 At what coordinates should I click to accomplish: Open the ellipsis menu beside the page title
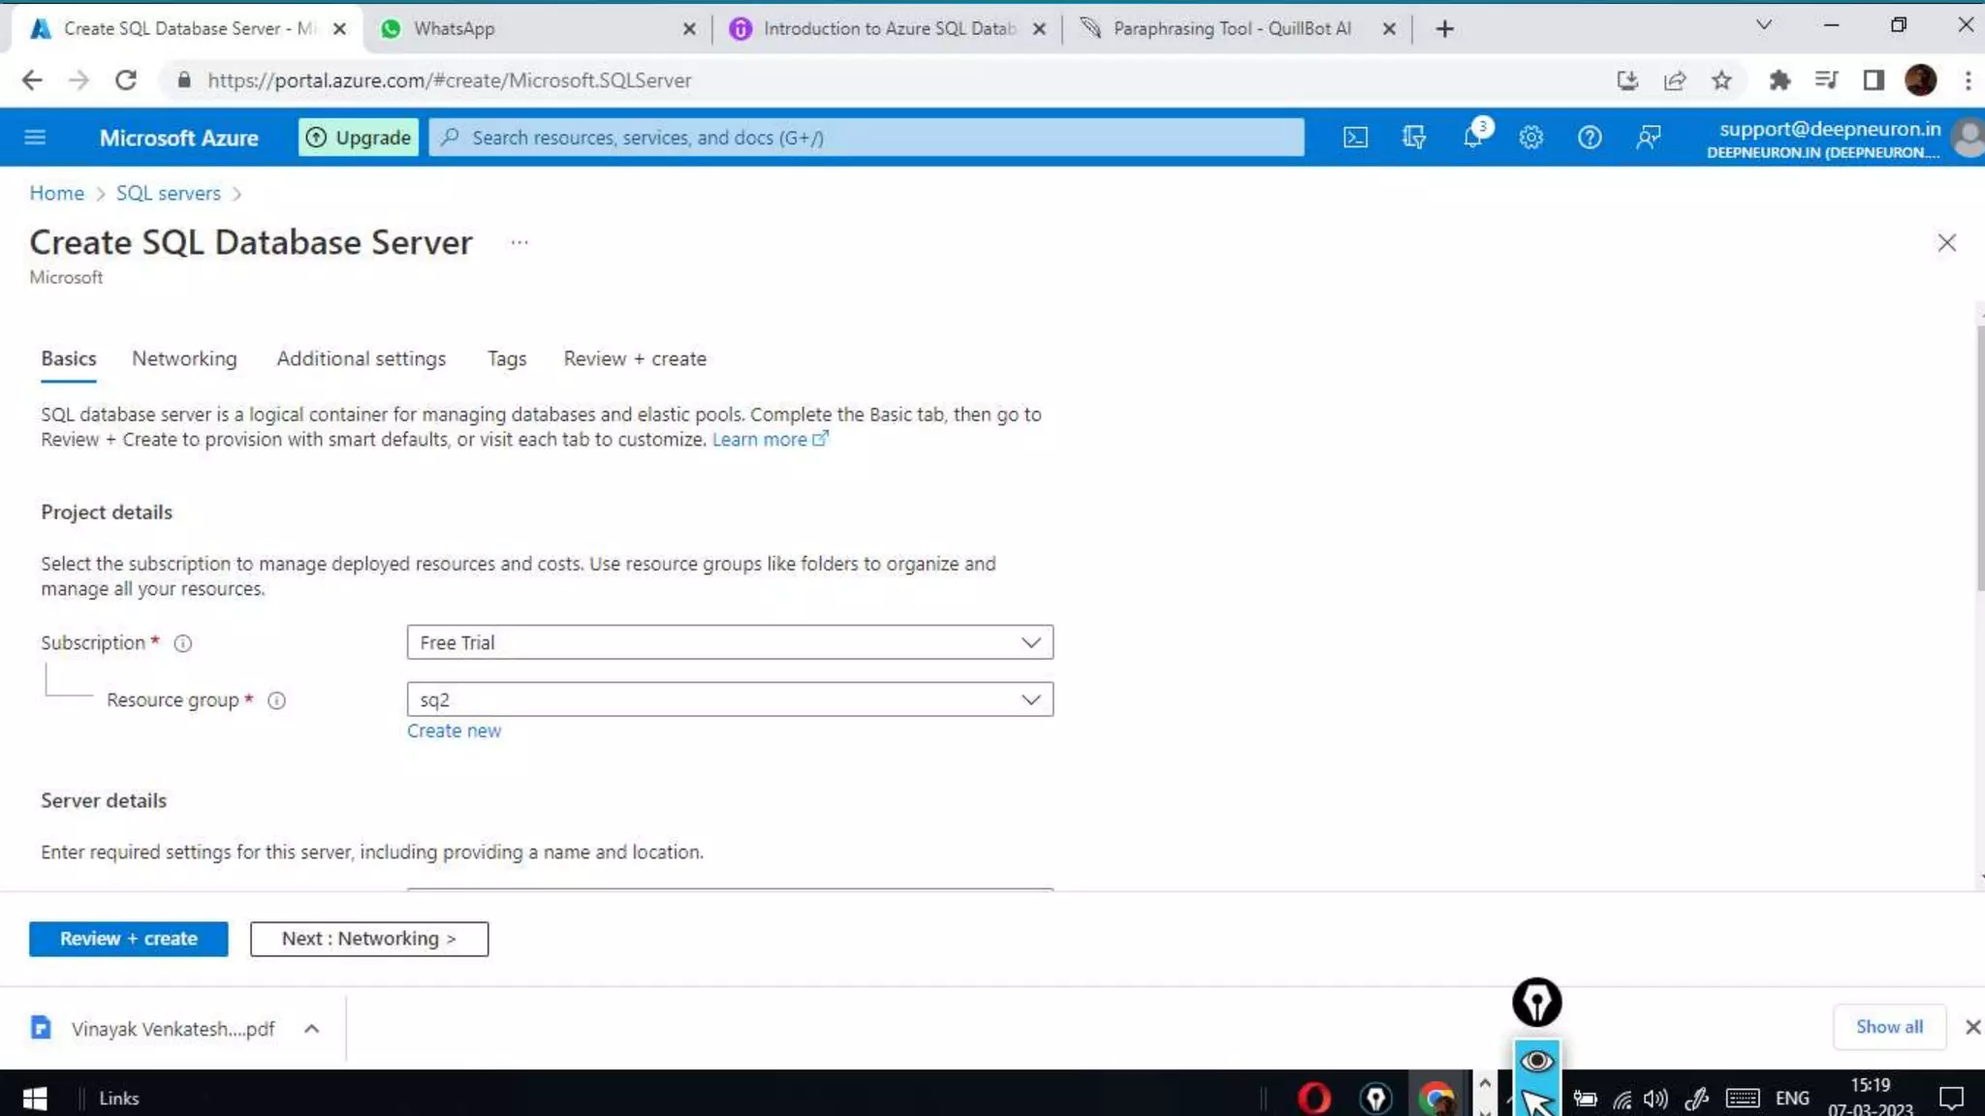pos(520,242)
